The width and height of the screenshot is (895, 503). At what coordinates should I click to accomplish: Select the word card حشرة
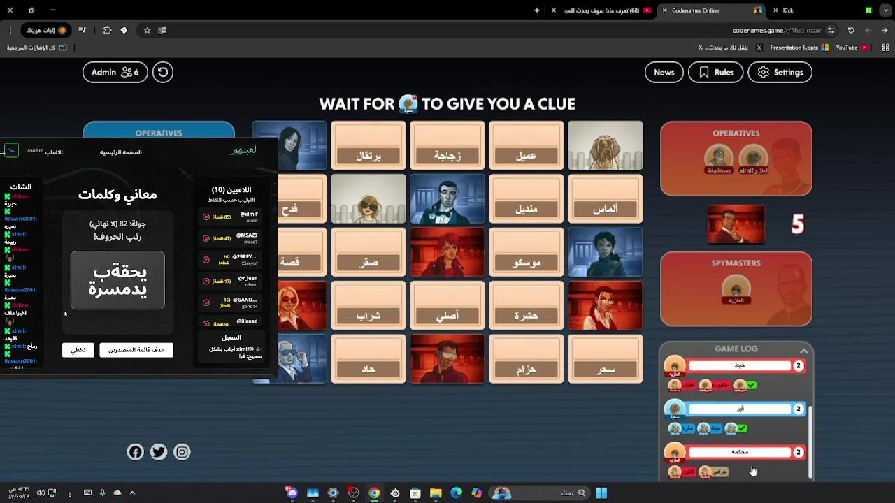click(526, 305)
